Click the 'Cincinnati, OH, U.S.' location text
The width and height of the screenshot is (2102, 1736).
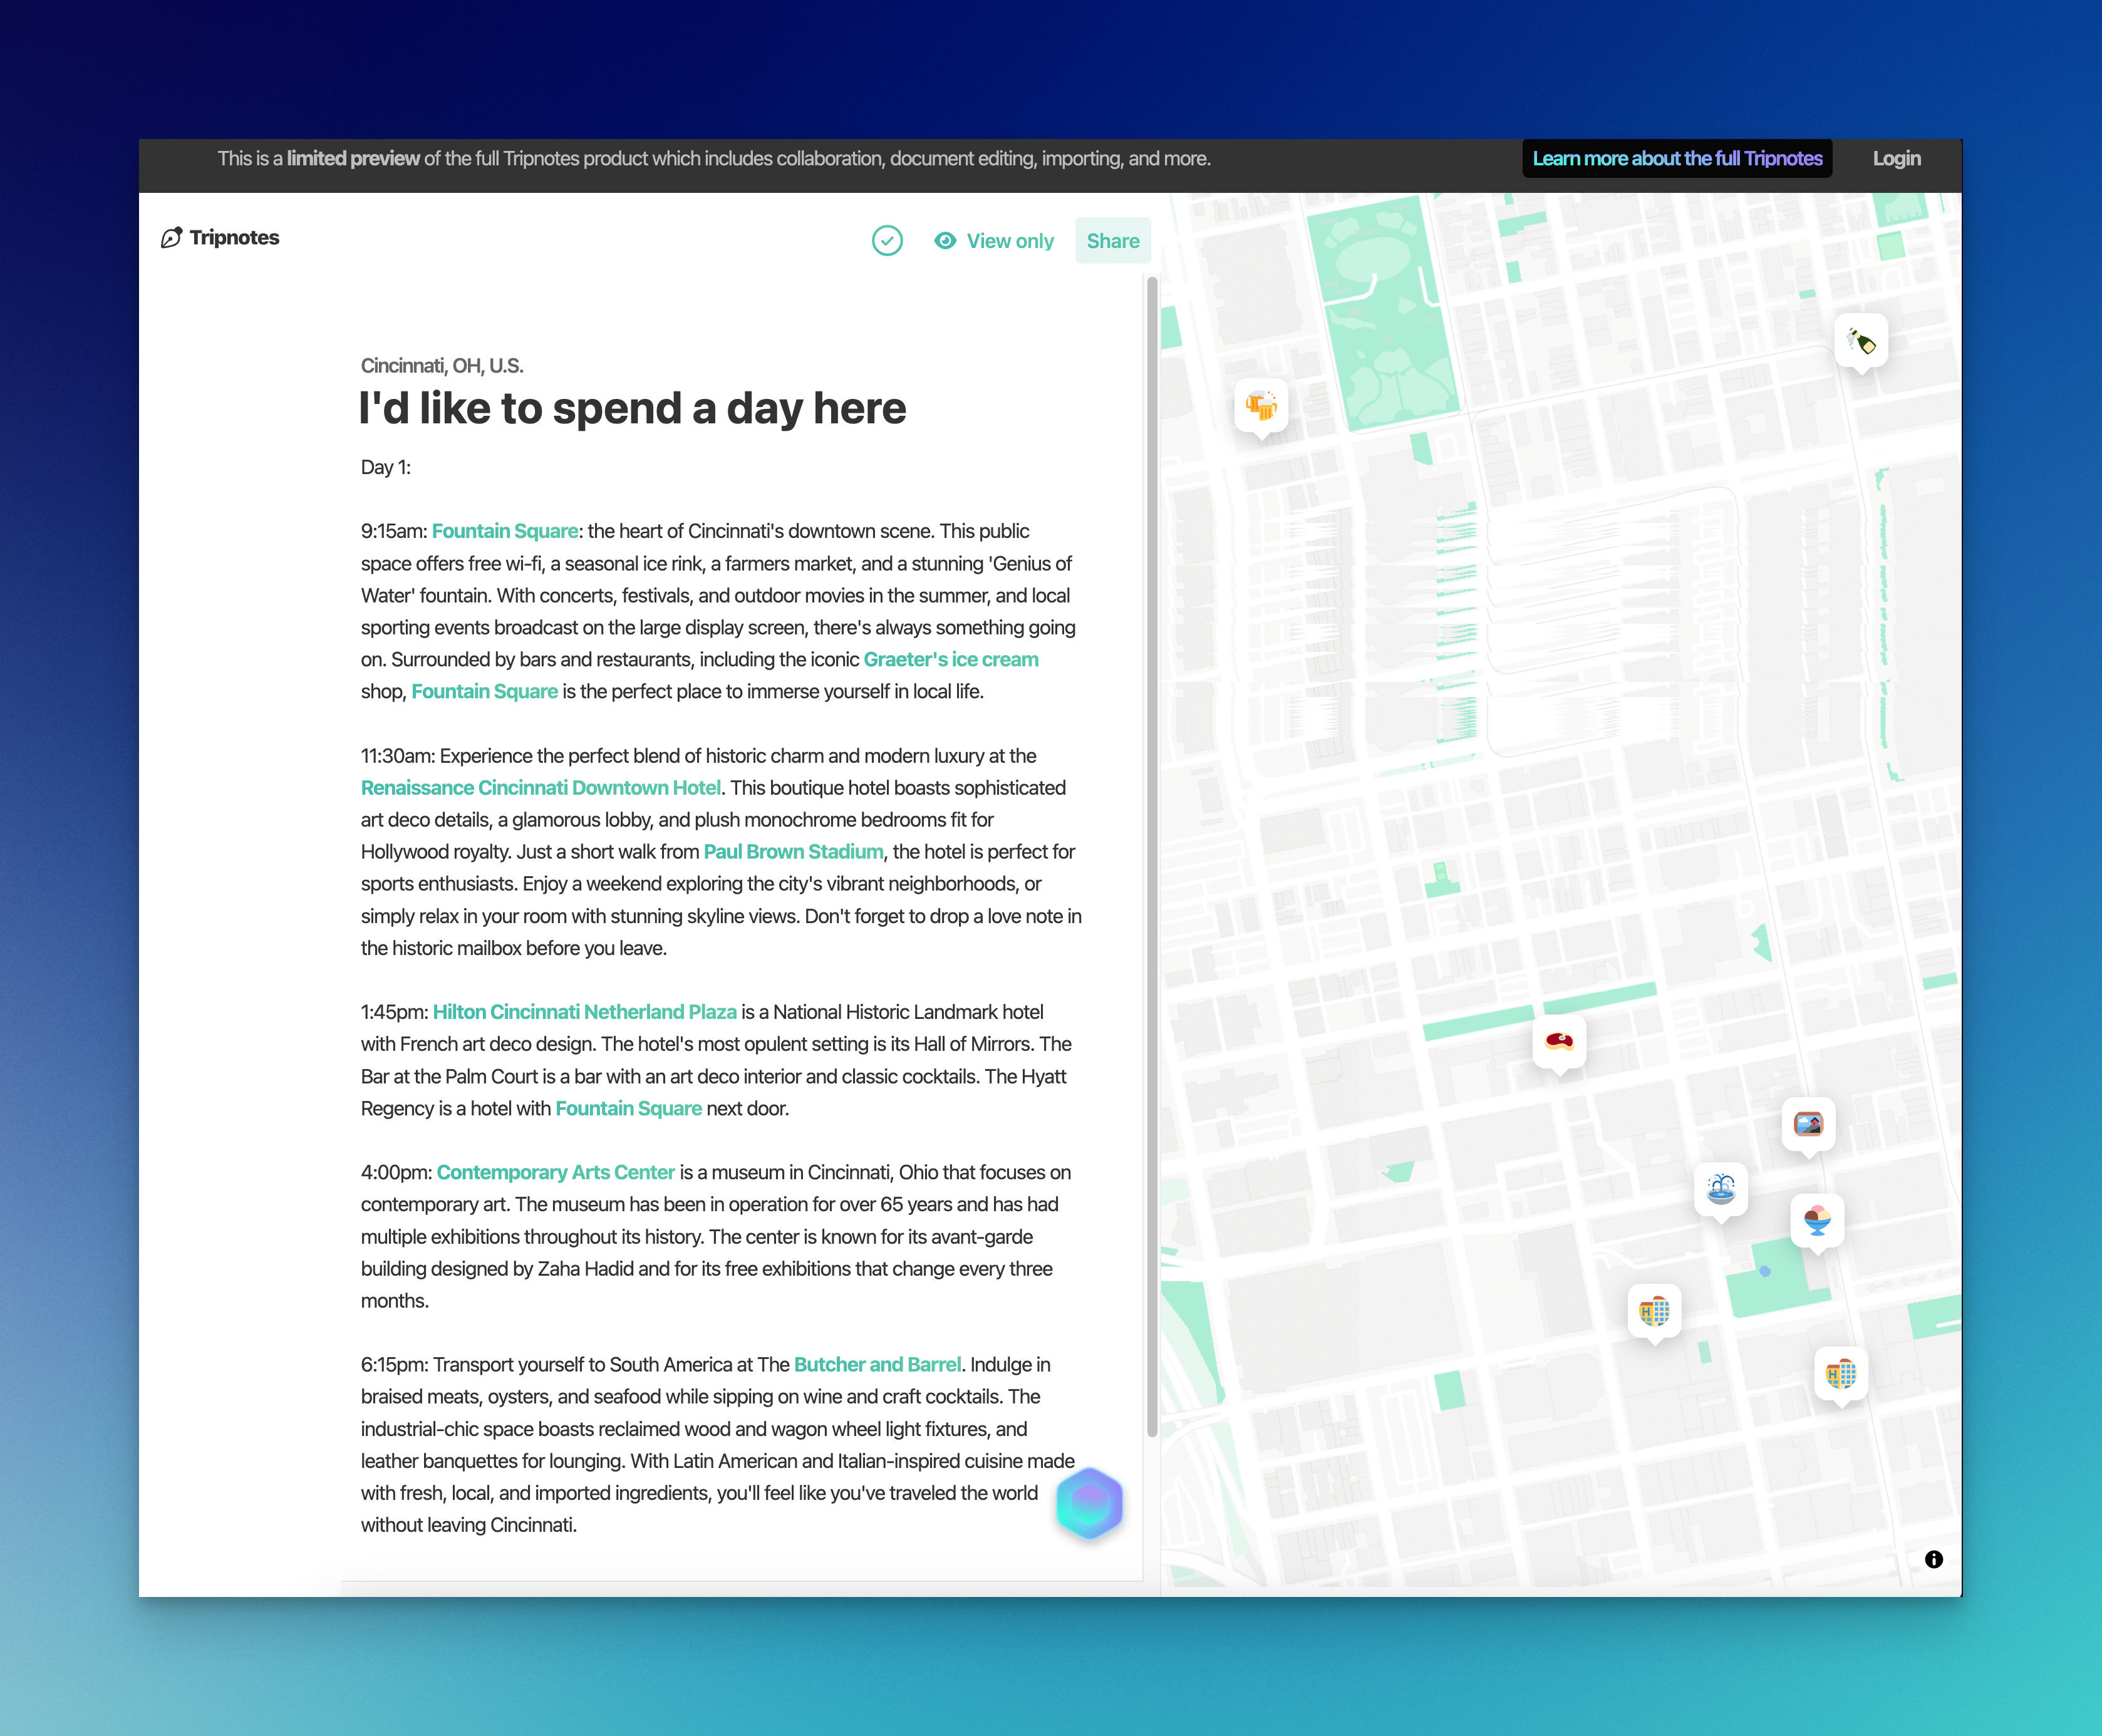(x=442, y=366)
